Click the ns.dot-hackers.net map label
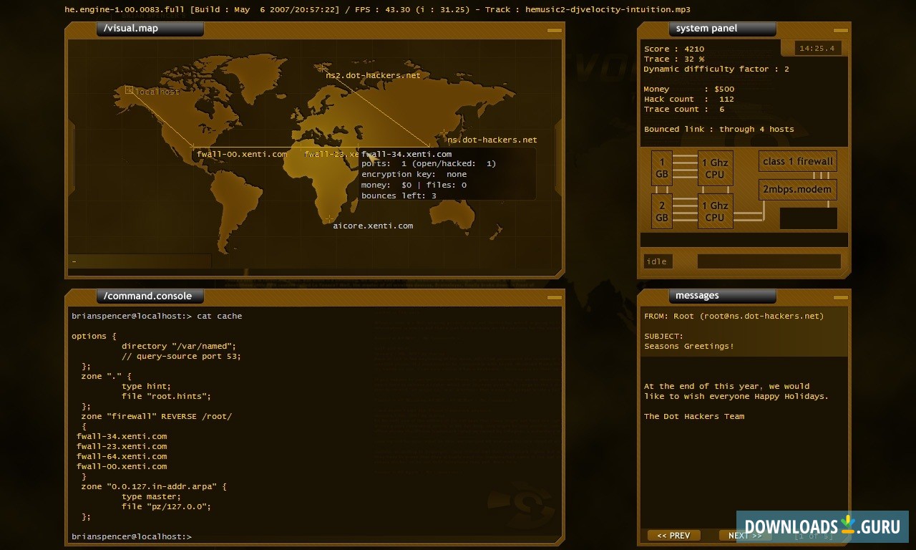The width and height of the screenshot is (916, 550). [x=492, y=140]
